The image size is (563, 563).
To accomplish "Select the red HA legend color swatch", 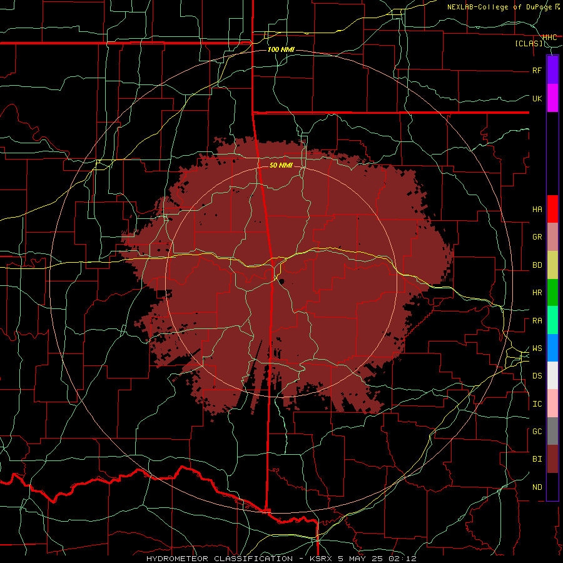I will tap(552, 209).
